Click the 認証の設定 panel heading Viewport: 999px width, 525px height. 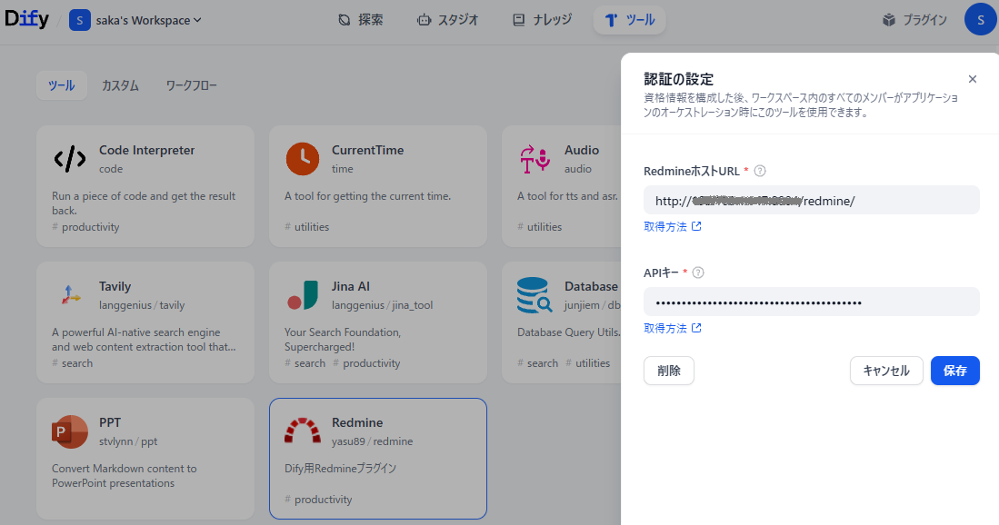click(x=678, y=79)
